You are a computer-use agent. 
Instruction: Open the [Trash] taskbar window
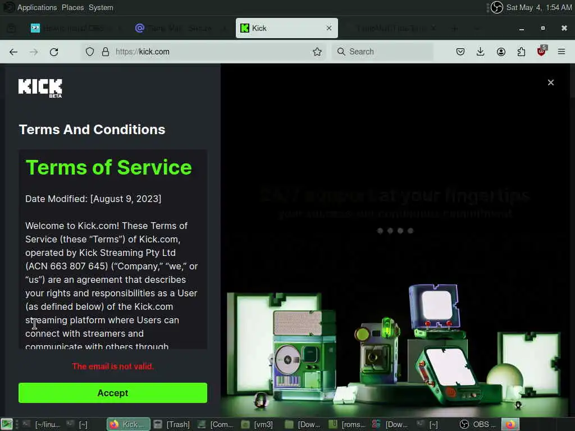(x=172, y=424)
